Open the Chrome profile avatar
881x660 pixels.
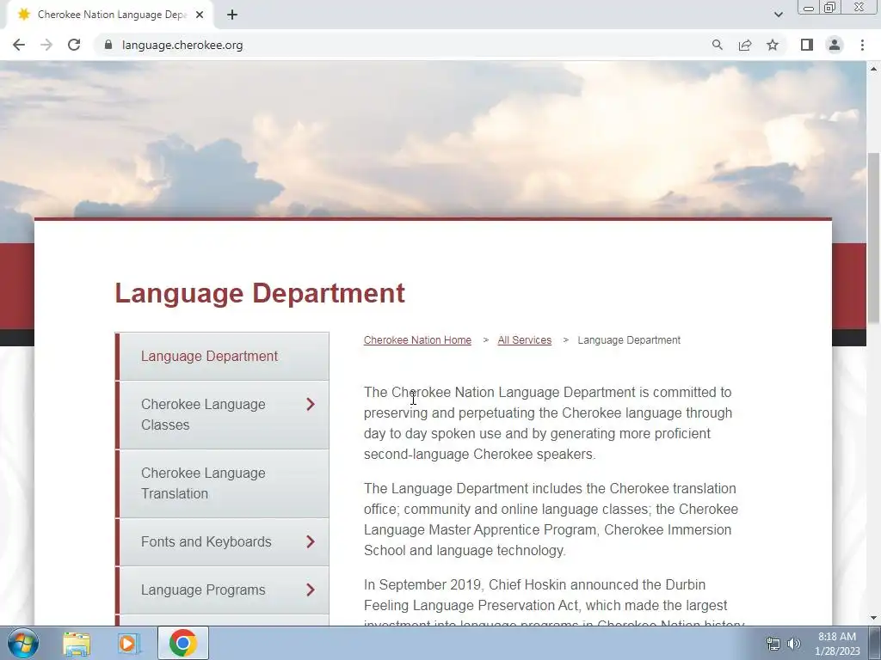[x=835, y=45]
